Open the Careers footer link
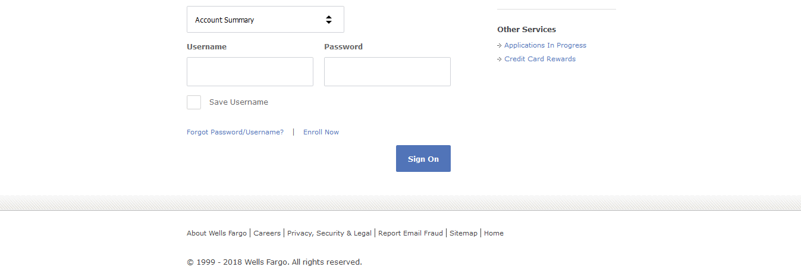The image size is (801, 273). pyautogui.click(x=267, y=233)
